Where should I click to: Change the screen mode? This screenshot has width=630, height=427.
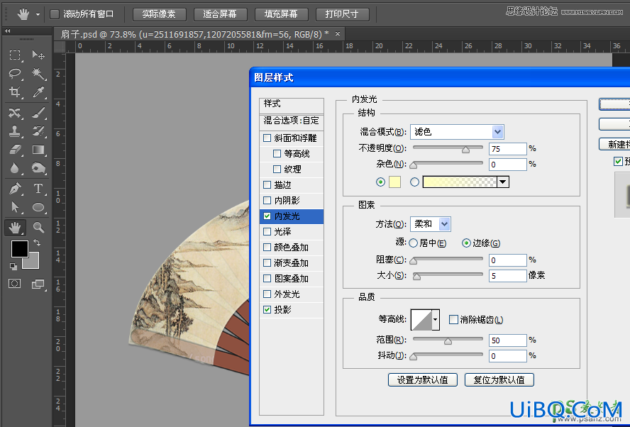point(38,284)
